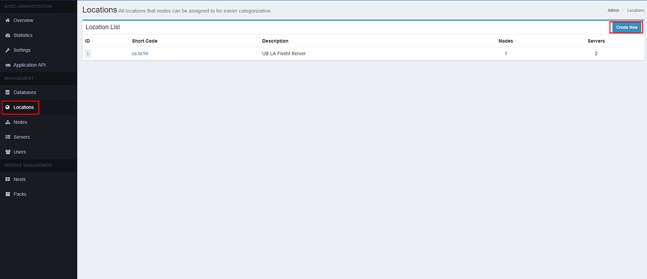Viewport: 647px width, 279px height.
Task: Click the Servers column header
Action: click(x=596, y=41)
